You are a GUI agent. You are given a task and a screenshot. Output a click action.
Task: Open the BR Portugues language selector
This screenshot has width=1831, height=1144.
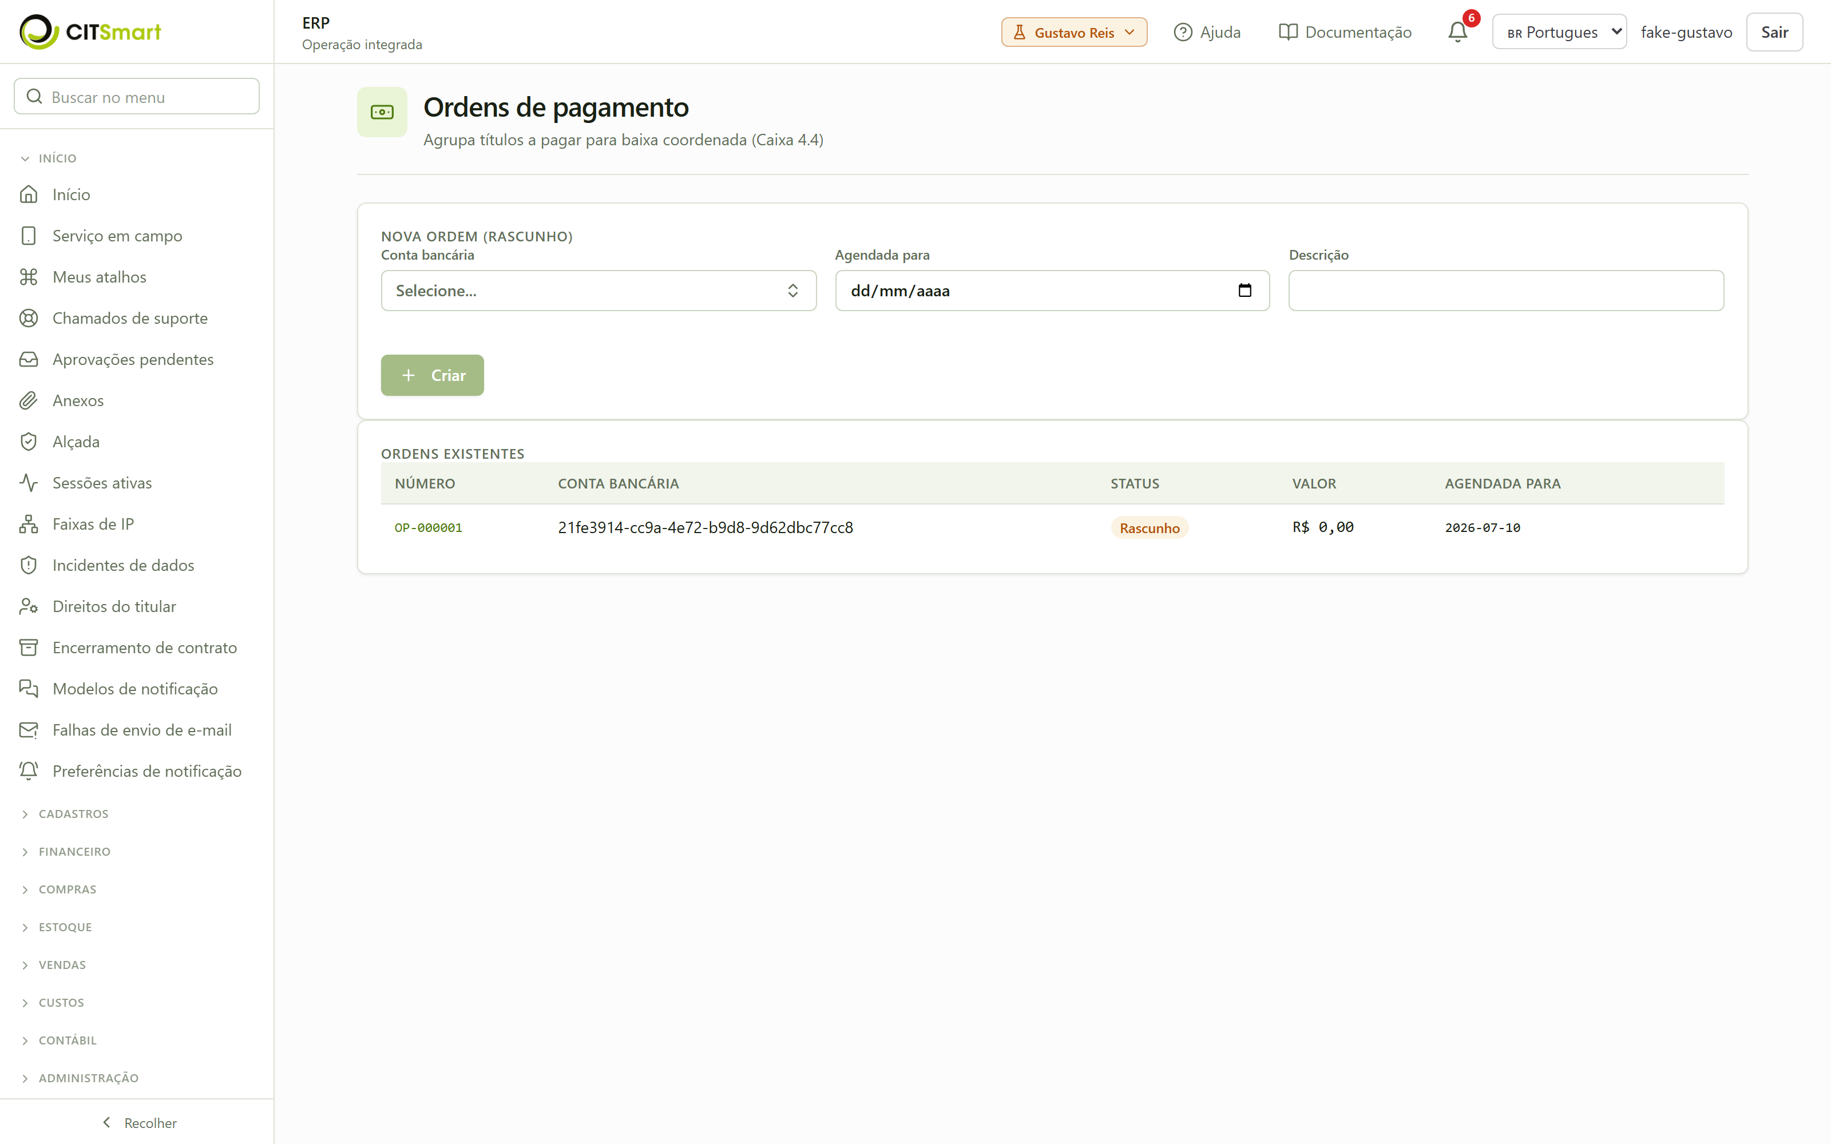(1559, 32)
